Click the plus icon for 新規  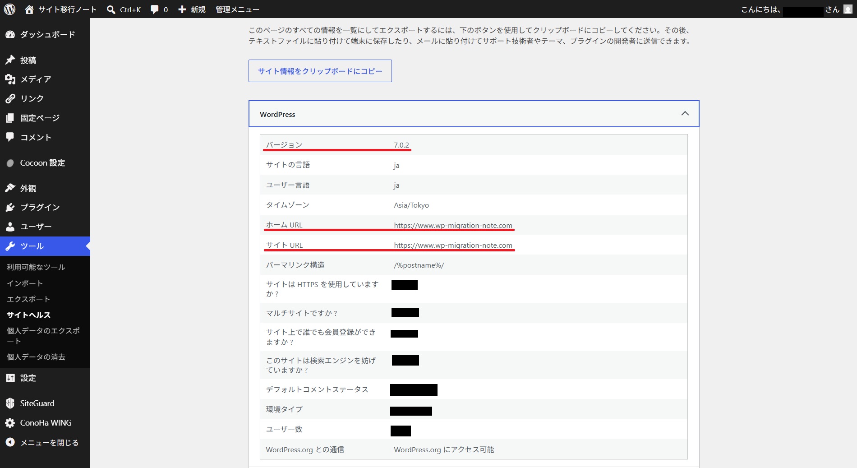tap(182, 9)
